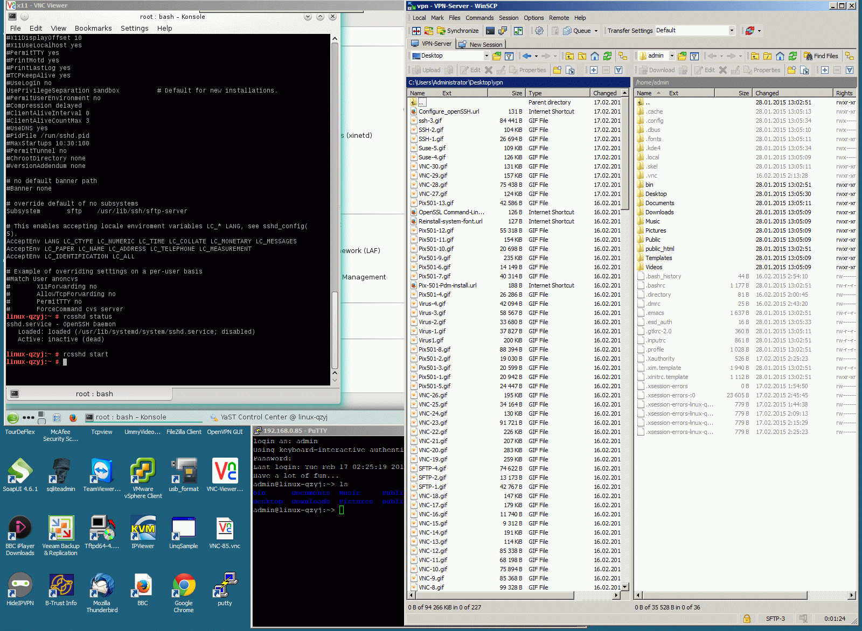This screenshot has height=631, width=862.
Task: Open the terminal console icon in WinSCP toolbar
Action: 490,31
